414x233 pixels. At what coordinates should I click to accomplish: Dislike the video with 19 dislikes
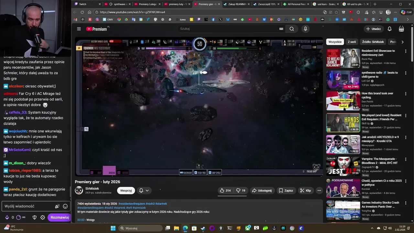(241, 191)
